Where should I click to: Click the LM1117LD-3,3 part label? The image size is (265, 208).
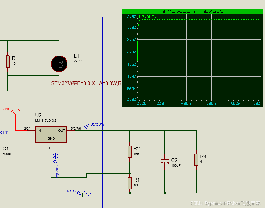pos(46,121)
